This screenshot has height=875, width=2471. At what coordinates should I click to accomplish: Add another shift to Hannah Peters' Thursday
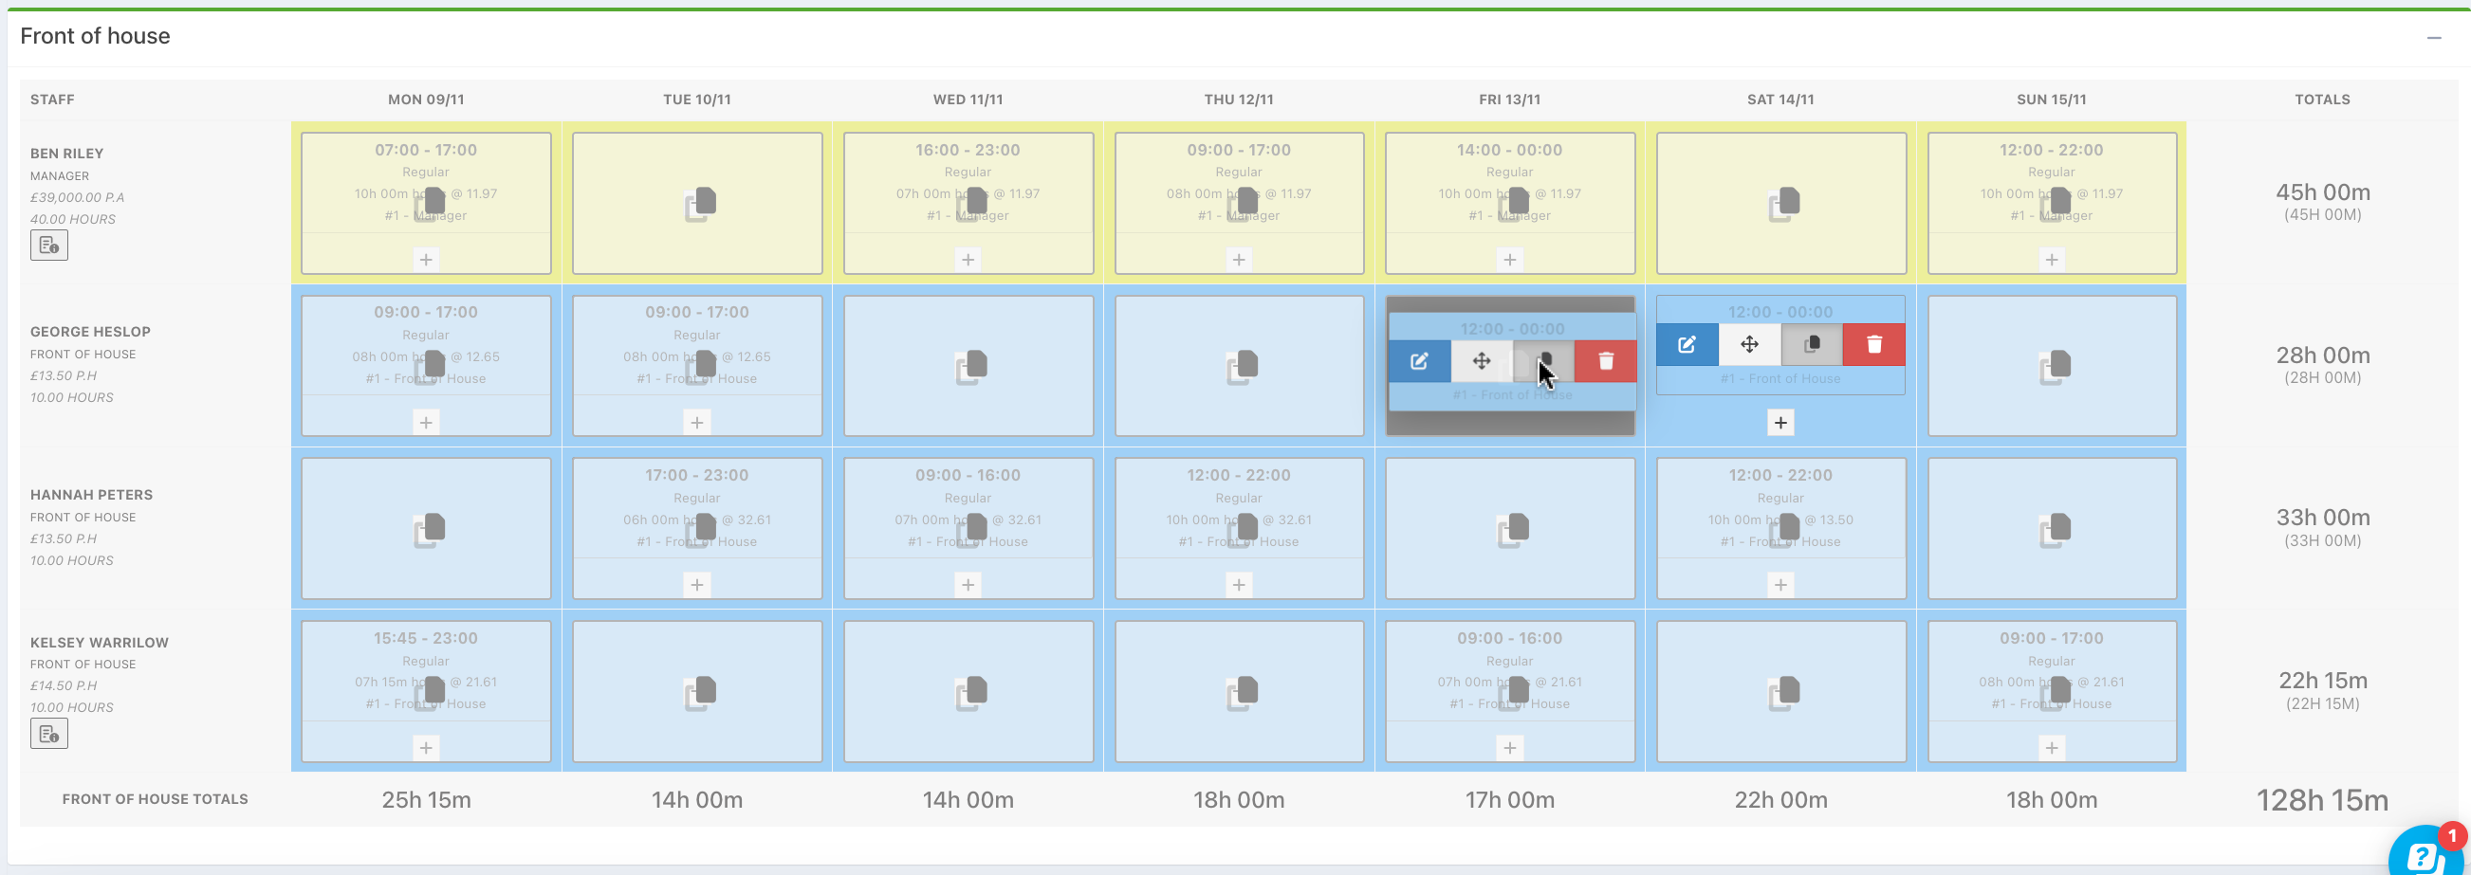1239,586
